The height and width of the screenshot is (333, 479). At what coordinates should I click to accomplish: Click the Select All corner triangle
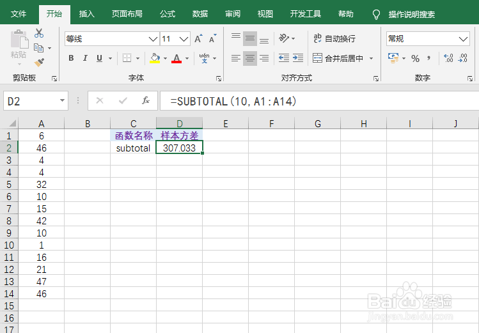[x=12, y=123]
